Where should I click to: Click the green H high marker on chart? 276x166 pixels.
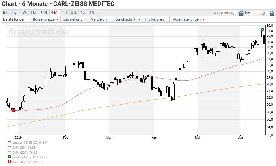coord(262,29)
